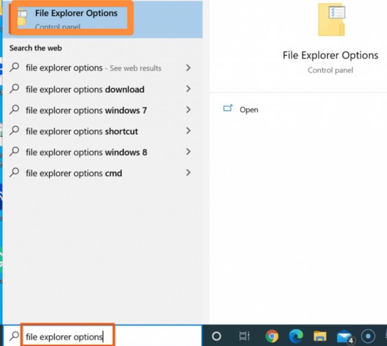Click the search magnifier icon in the taskbar search box
The height and width of the screenshot is (346, 387).
pyautogui.click(x=14, y=336)
